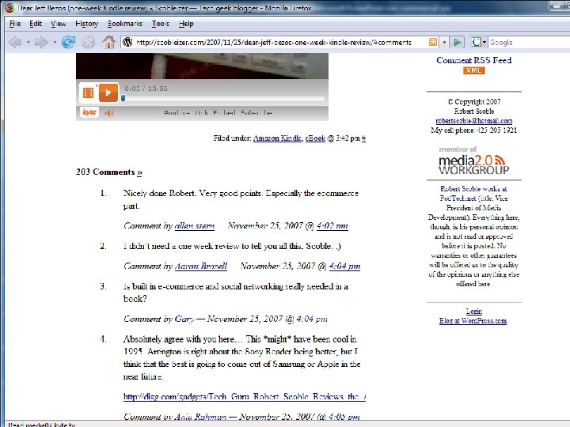Image resolution: width=570 pixels, height=427 pixels.
Task: Click the video progress slider handle
Action: (123, 98)
